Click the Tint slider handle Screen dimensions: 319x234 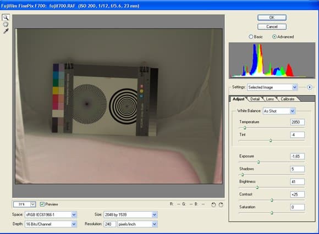point(271,141)
